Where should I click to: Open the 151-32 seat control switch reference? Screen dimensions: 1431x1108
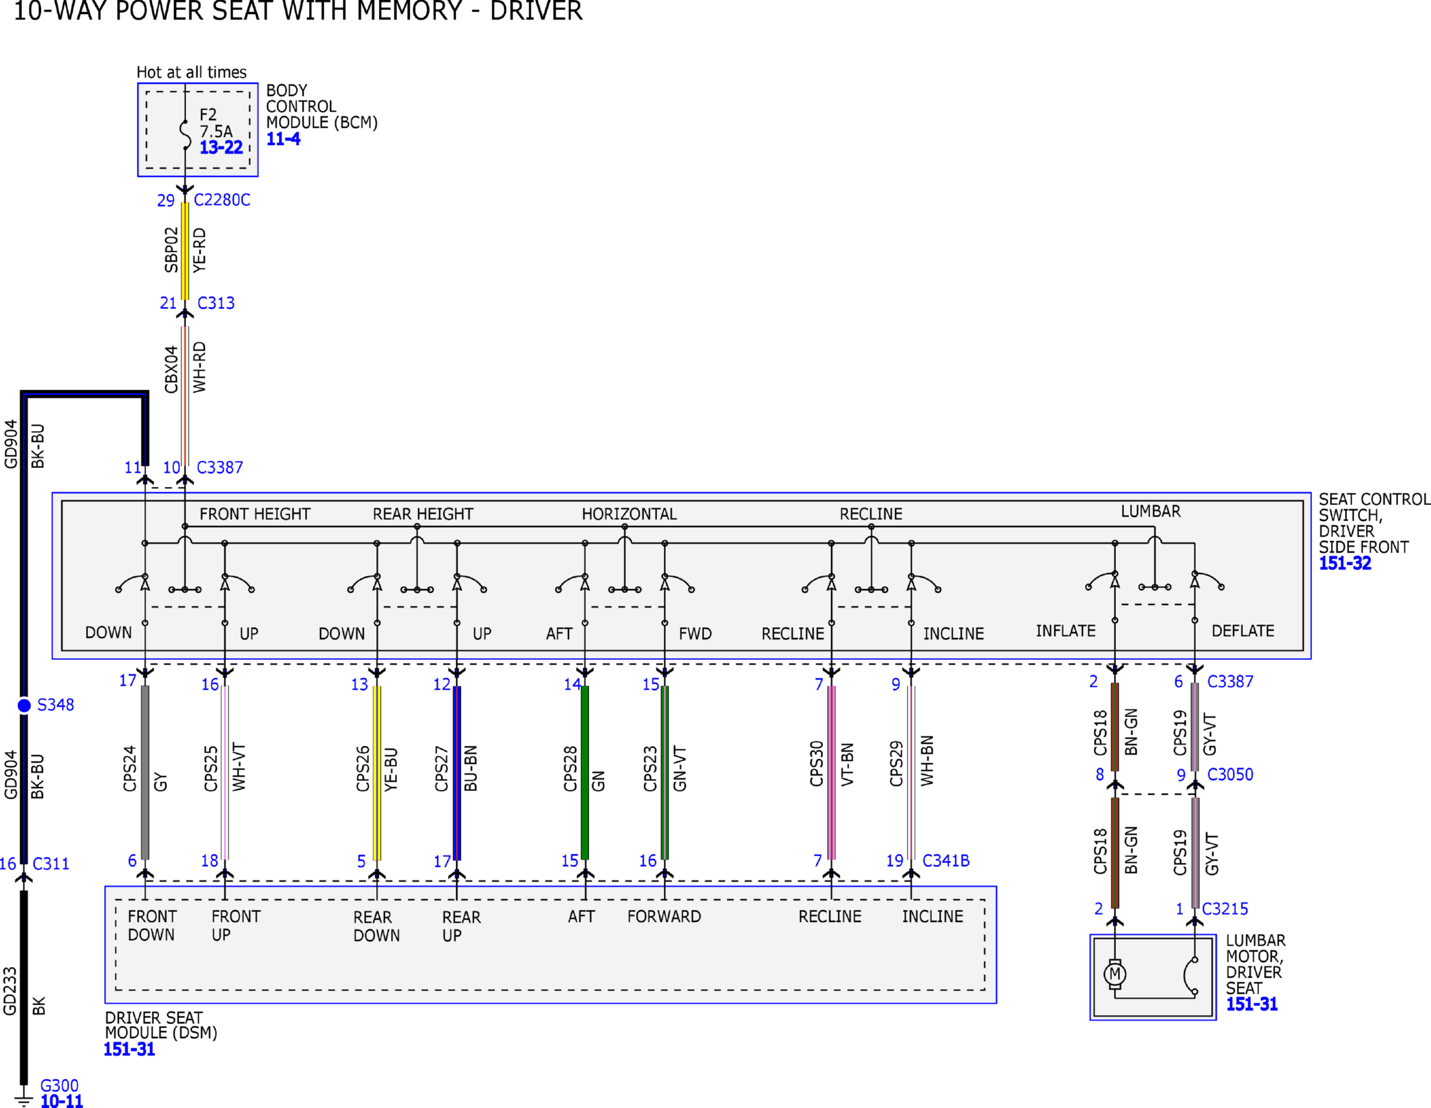click(1344, 563)
